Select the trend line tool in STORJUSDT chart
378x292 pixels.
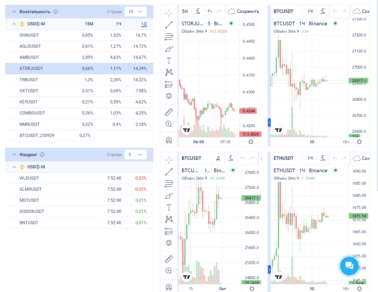point(169,25)
